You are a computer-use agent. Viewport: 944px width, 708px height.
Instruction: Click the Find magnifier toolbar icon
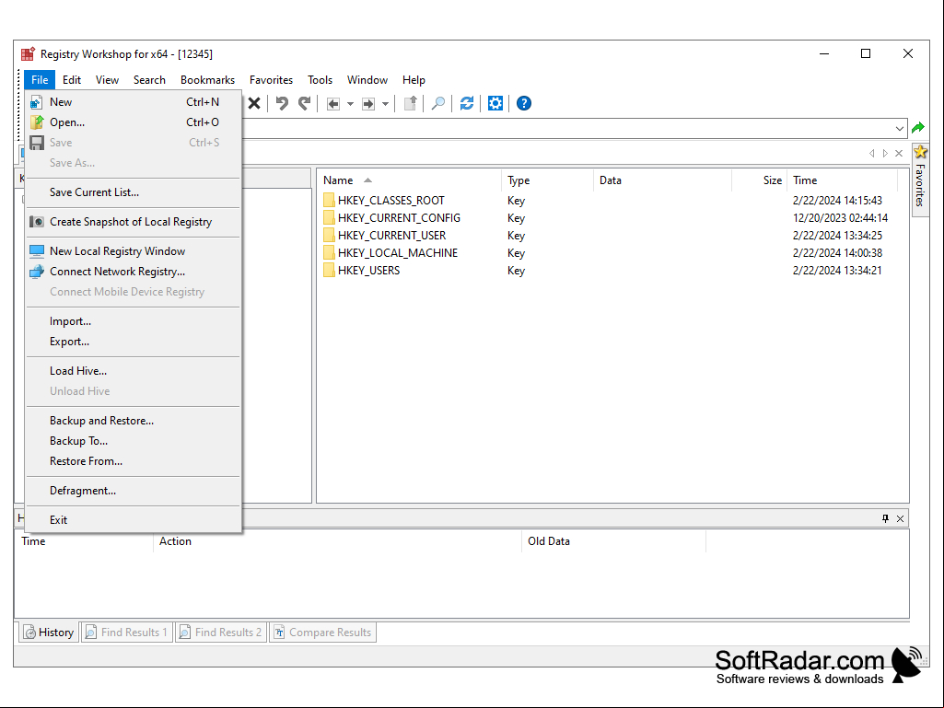point(438,103)
